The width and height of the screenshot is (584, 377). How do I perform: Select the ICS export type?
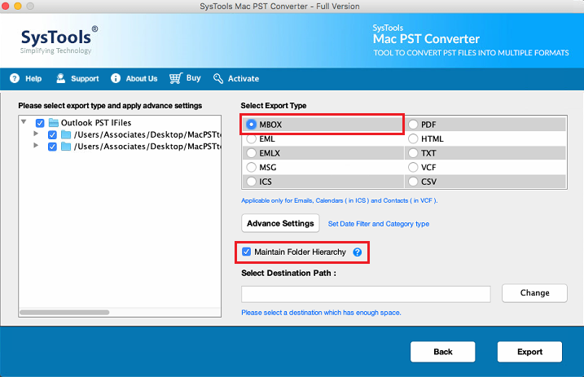252,182
